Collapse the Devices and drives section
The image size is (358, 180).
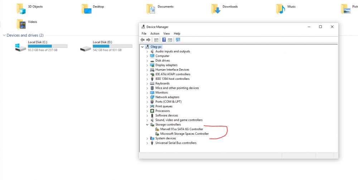(4, 35)
